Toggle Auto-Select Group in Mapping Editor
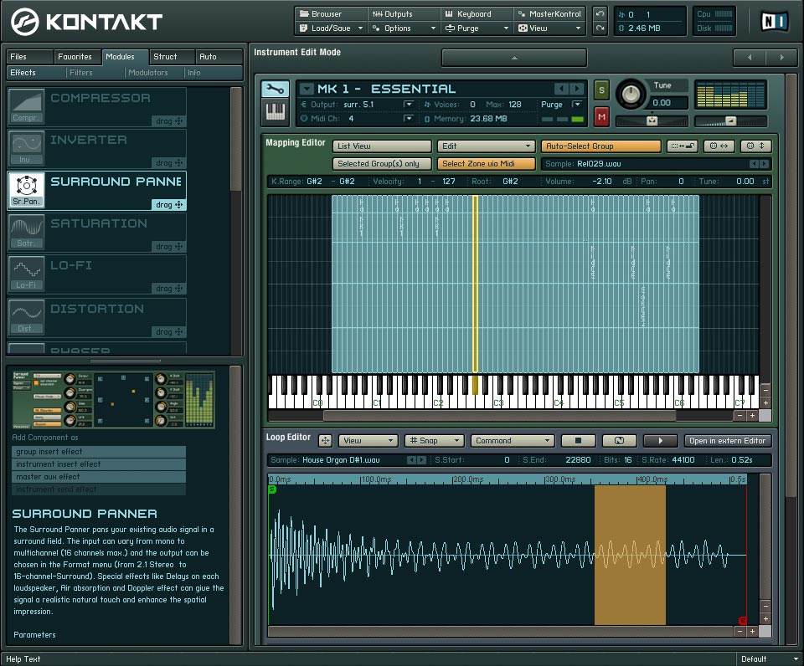804x666 pixels. pyautogui.click(x=600, y=146)
